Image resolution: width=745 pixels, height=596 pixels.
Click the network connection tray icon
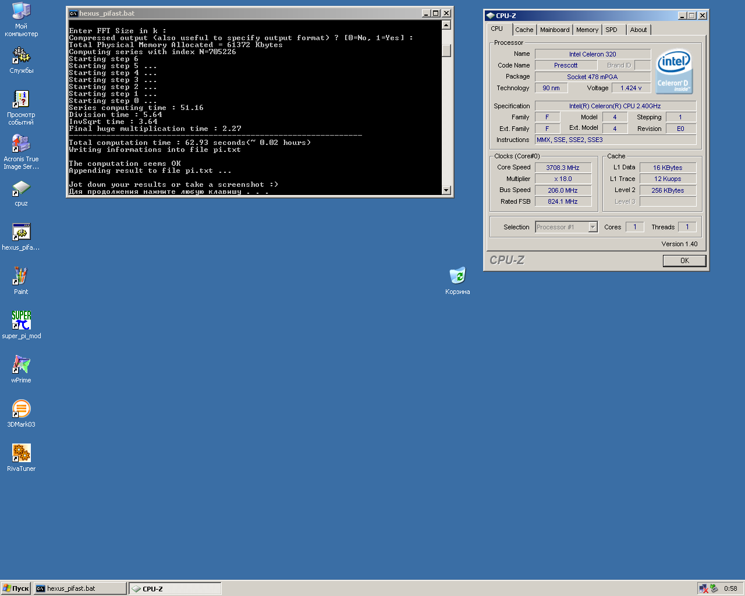[x=704, y=588]
